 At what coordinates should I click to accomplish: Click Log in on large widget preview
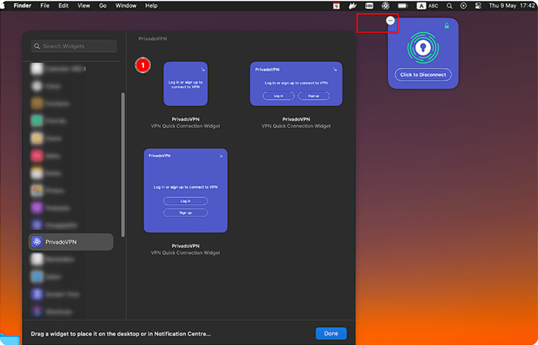pos(185,201)
